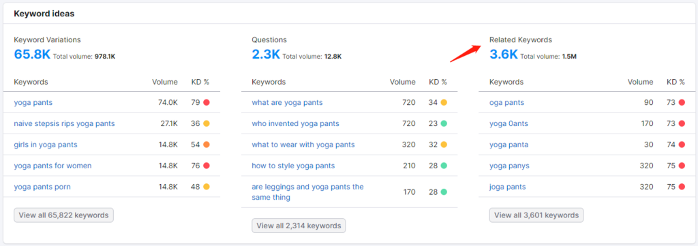Image resolution: width=698 pixels, height=246 pixels.
Task: Click View all 2,314 keywords button
Action: coord(299,226)
